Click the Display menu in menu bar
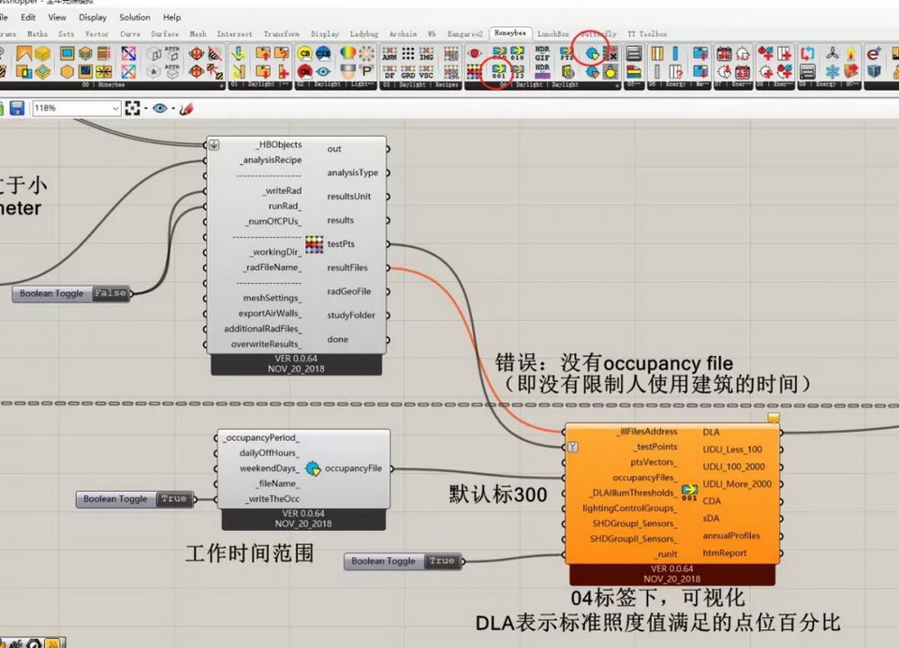Image resolution: width=899 pixels, height=648 pixels. 93,17
